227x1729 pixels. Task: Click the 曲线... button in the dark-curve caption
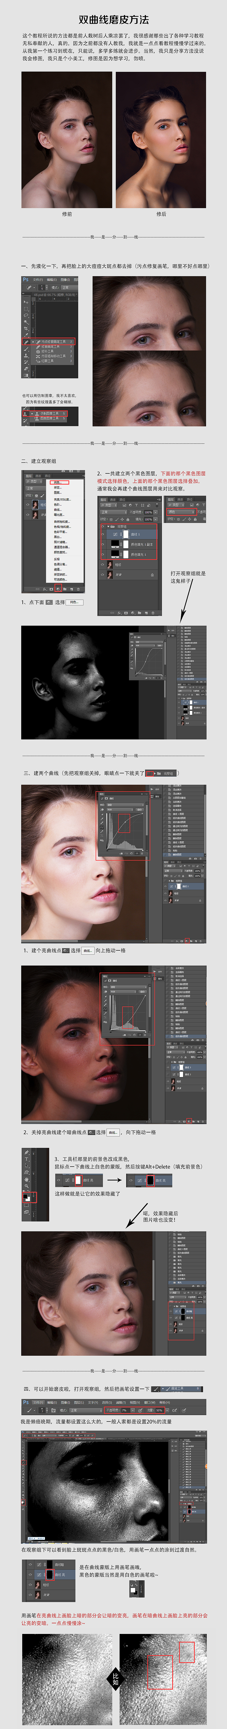[x=114, y=1132]
